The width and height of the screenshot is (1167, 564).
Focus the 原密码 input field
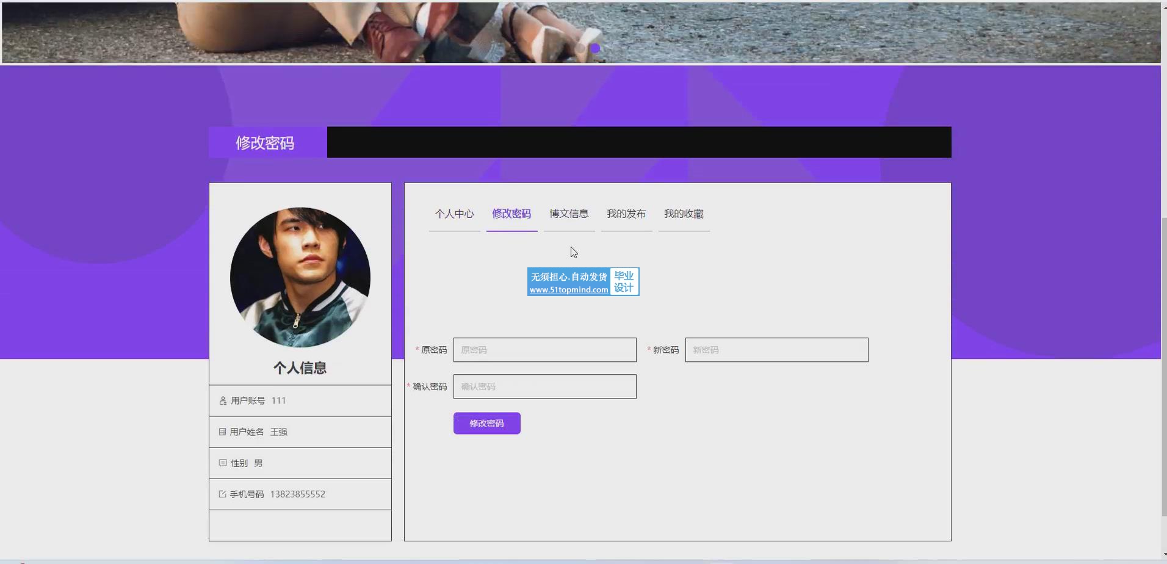point(544,350)
